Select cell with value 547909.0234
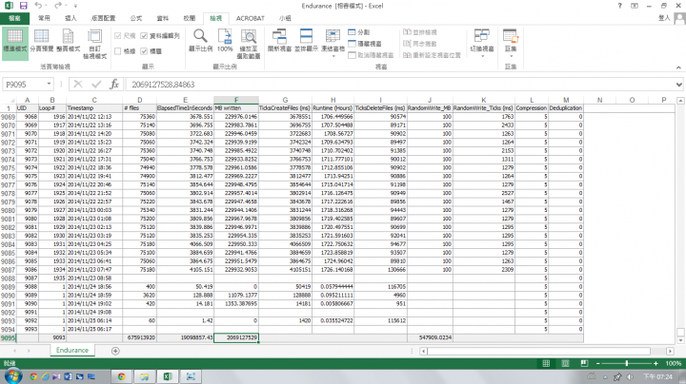The height and width of the screenshot is (384, 686). point(430,337)
